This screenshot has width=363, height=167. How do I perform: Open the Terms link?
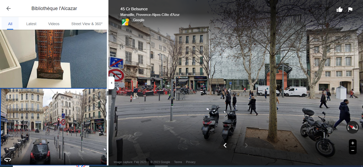pyautogui.click(x=178, y=162)
